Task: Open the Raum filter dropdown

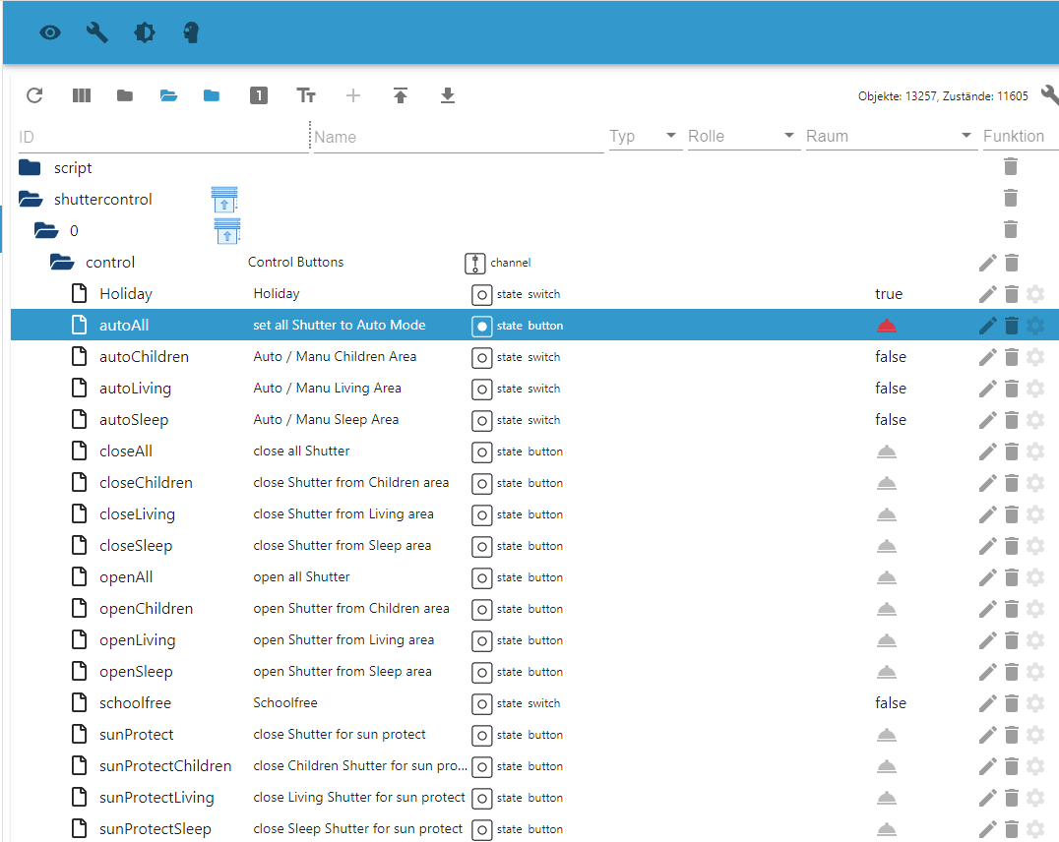Action: pos(890,137)
